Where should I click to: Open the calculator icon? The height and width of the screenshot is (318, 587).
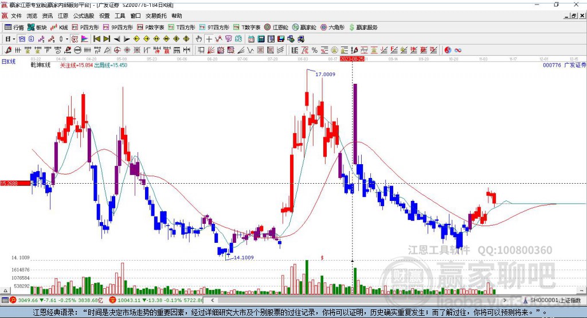(x=261, y=39)
